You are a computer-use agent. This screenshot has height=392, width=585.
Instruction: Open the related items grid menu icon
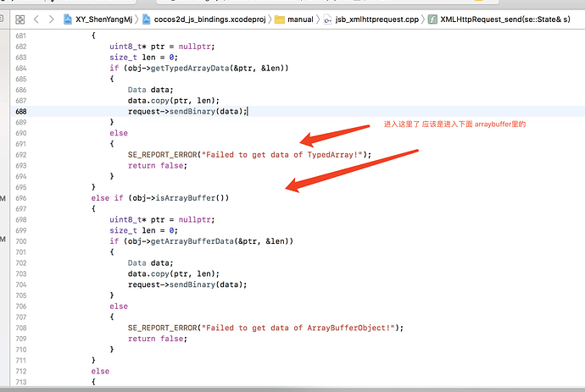point(19,19)
